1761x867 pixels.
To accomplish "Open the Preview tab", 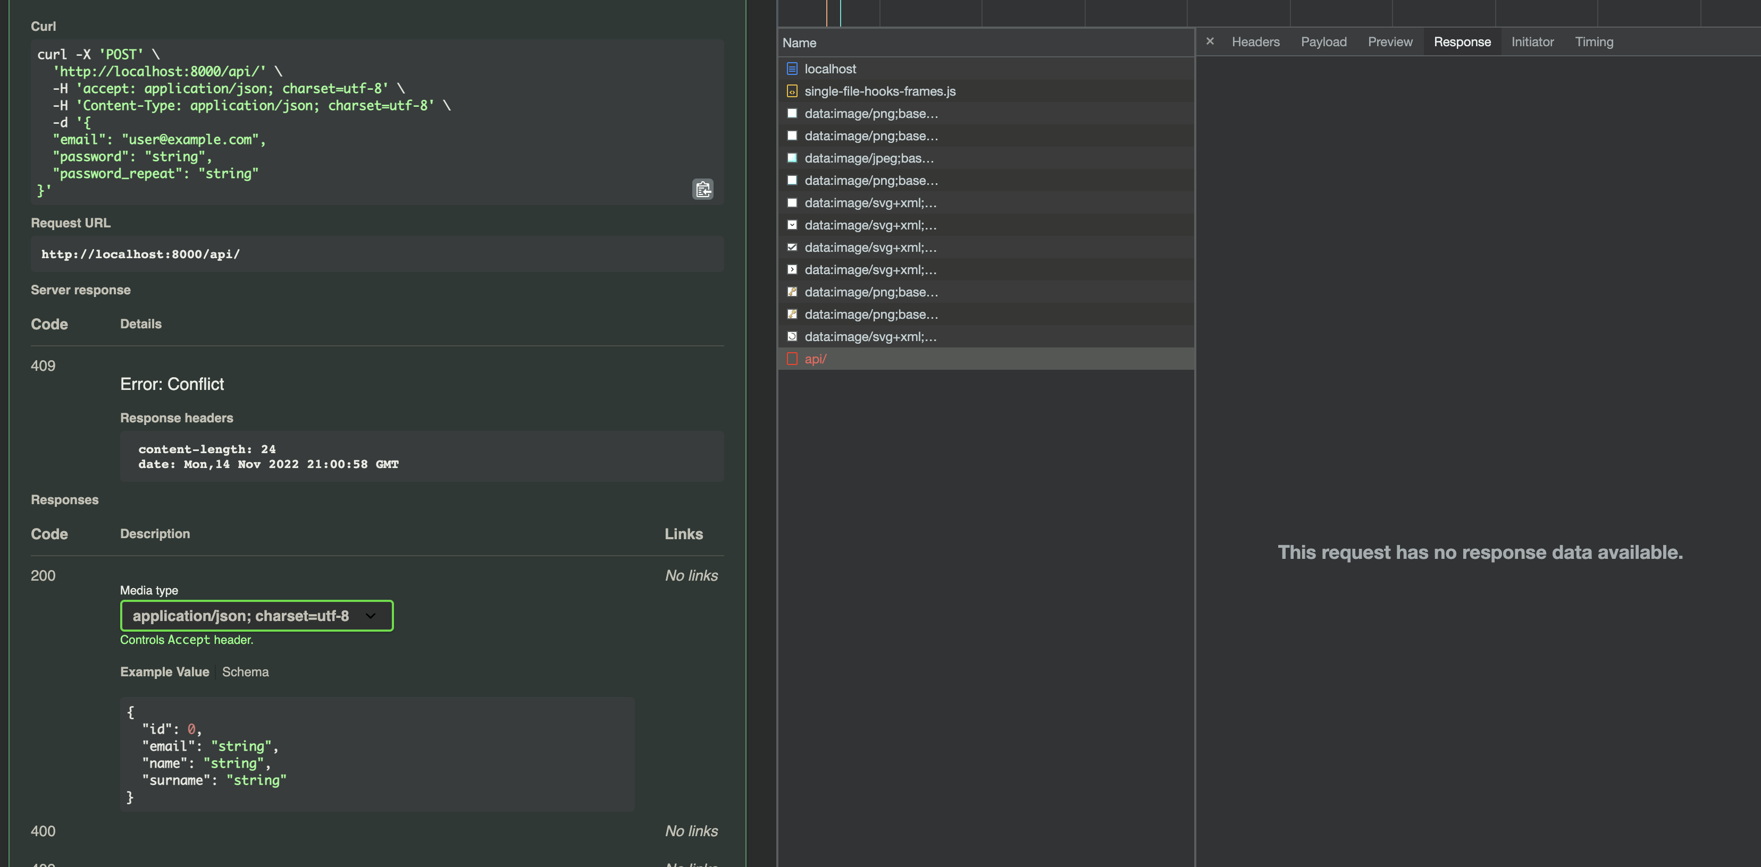I will click(x=1390, y=41).
